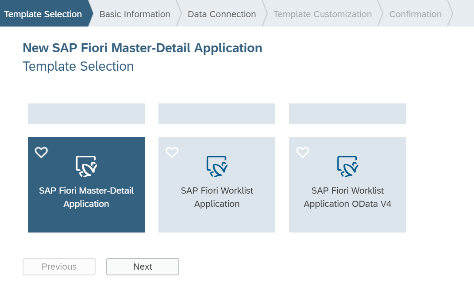Jump to the Confirmation step
The height and width of the screenshot is (286, 474).
[415, 14]
